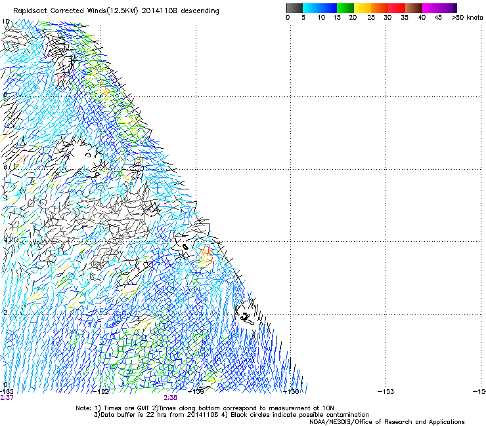This screenshot has height=426, width=486.
Task: Click the '35' legend scale label
Action: tap(405, 18)
